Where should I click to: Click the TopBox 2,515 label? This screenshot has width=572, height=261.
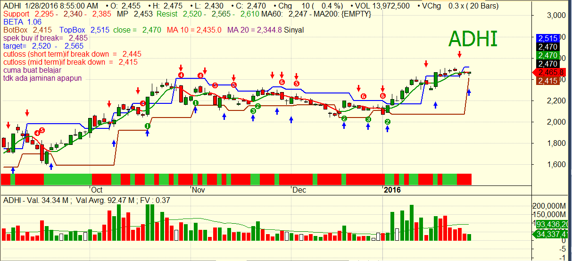pos(84,30)
